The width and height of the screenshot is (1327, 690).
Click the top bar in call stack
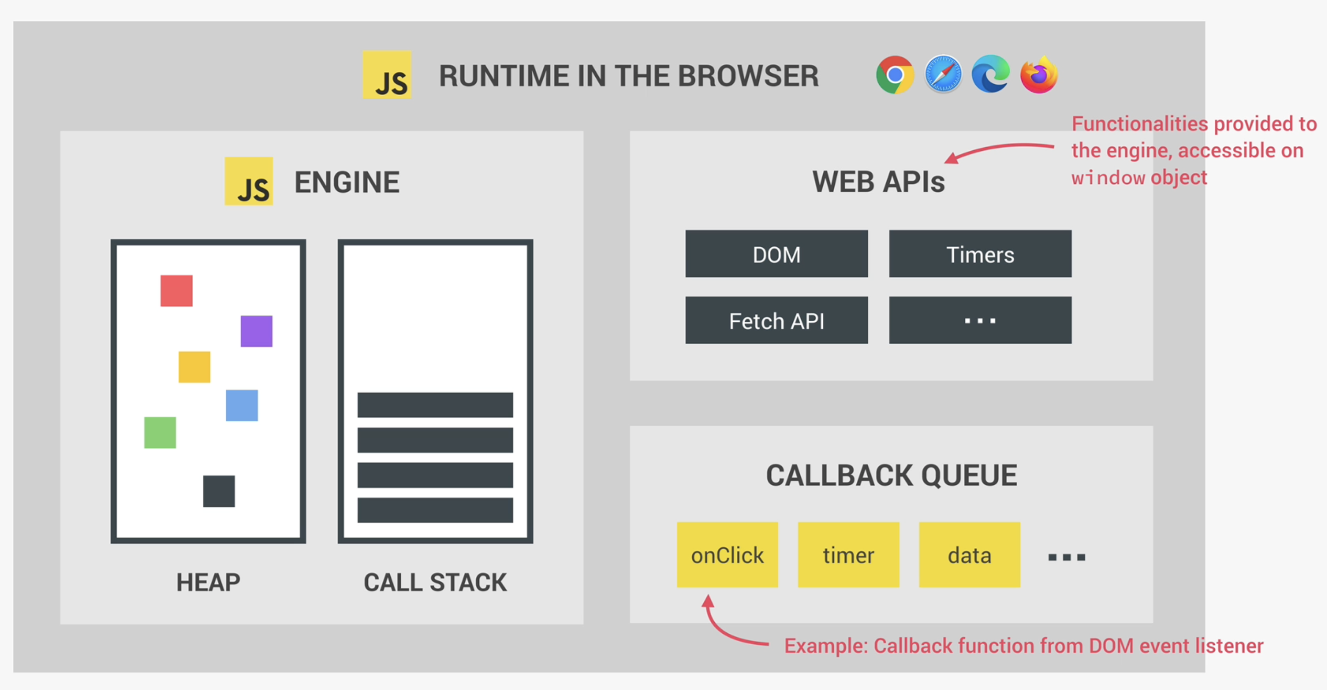tap(435, 405)
